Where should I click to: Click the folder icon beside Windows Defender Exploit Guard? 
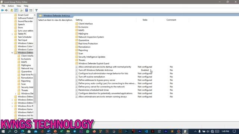[x=77, y=63]
